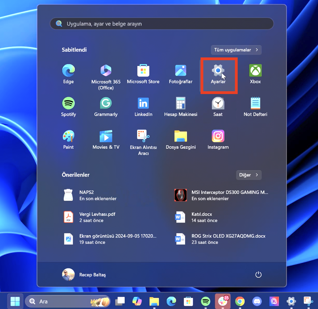
Task: Switch to Spotify on the taskbar
Action: click(206, 301)
